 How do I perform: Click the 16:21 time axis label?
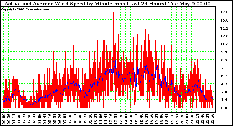pyautogui.click(x=146, y=119)
